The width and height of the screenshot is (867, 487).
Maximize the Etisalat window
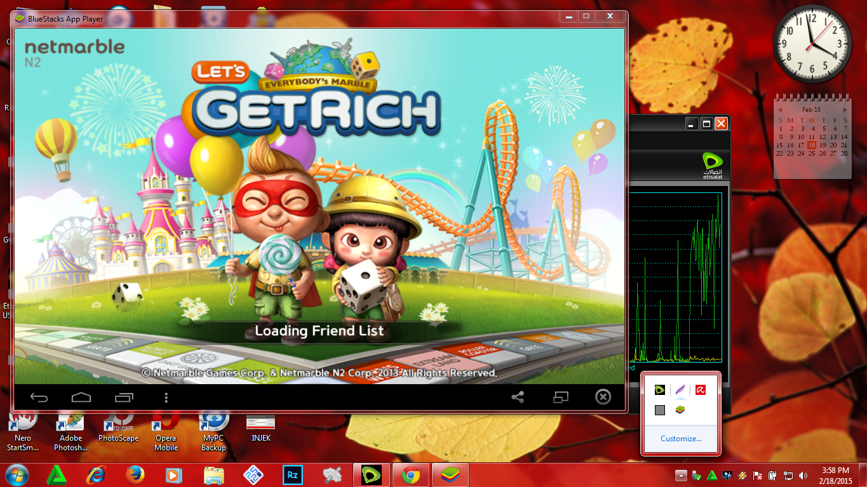706,124
